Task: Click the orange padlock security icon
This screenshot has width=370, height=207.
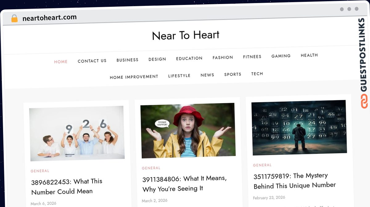Action: coord(14,19)
